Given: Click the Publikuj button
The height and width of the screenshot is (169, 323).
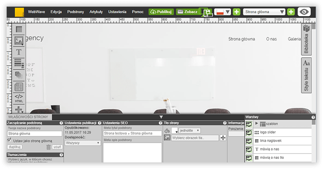Looking at the screenshot, I should click(x=161, y=12).
